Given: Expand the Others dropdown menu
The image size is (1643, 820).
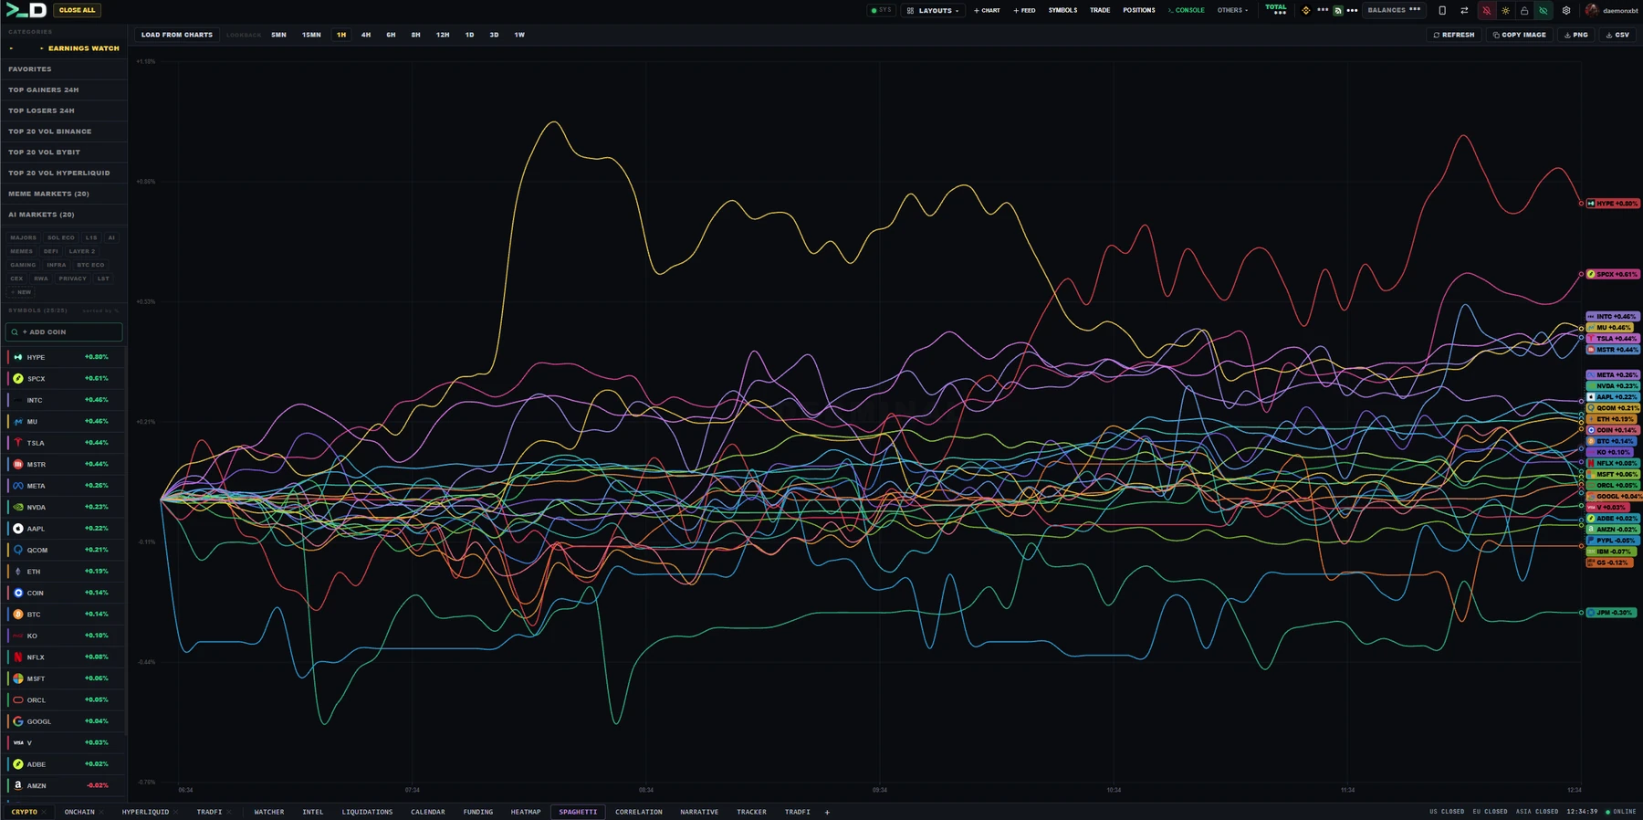Looking at the screenshot, I should pyautogui.click(x=1232, y=11).
